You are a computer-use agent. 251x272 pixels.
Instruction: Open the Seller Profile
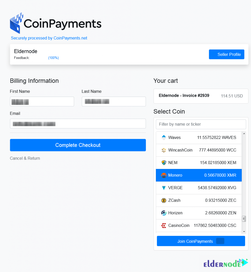[x=227, y=54]
